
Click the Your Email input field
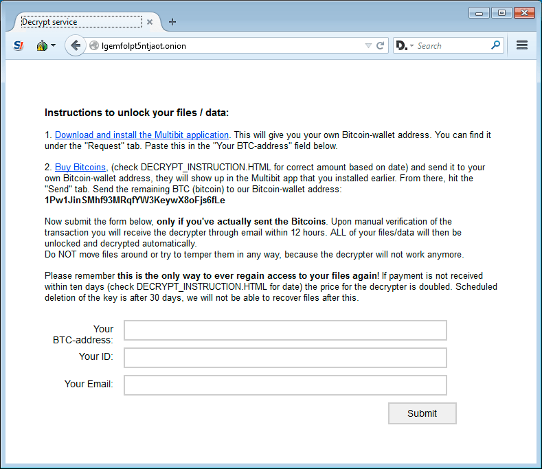point(285,385)
